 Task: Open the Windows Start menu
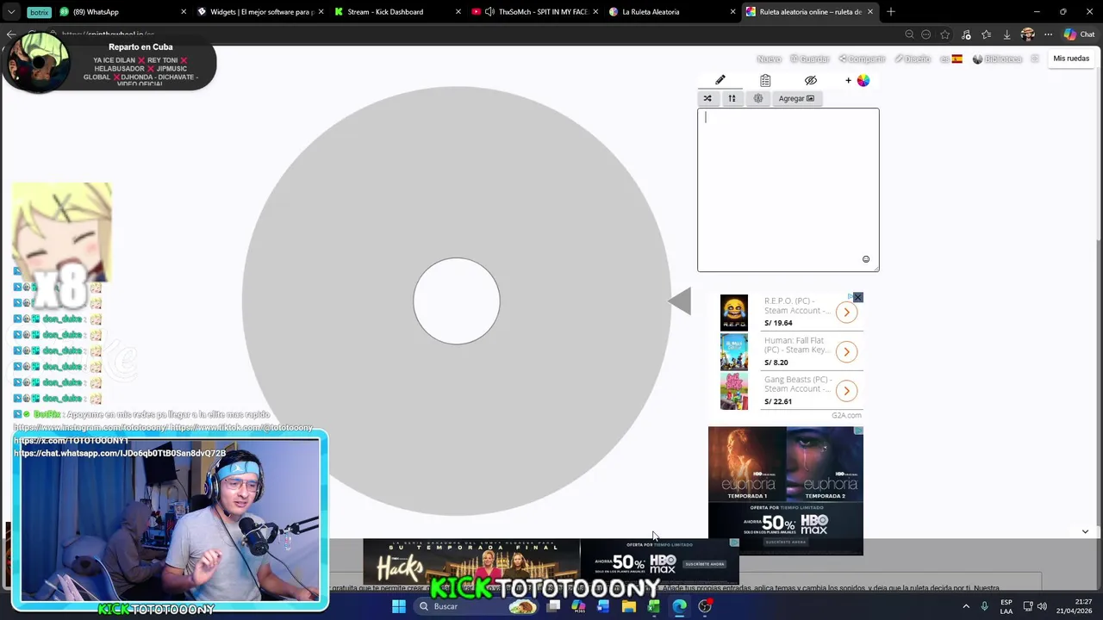pos(399,606)
